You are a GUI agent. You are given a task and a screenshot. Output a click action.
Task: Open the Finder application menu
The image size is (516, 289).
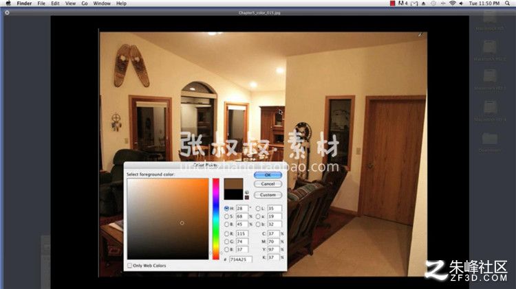point(24,3)
